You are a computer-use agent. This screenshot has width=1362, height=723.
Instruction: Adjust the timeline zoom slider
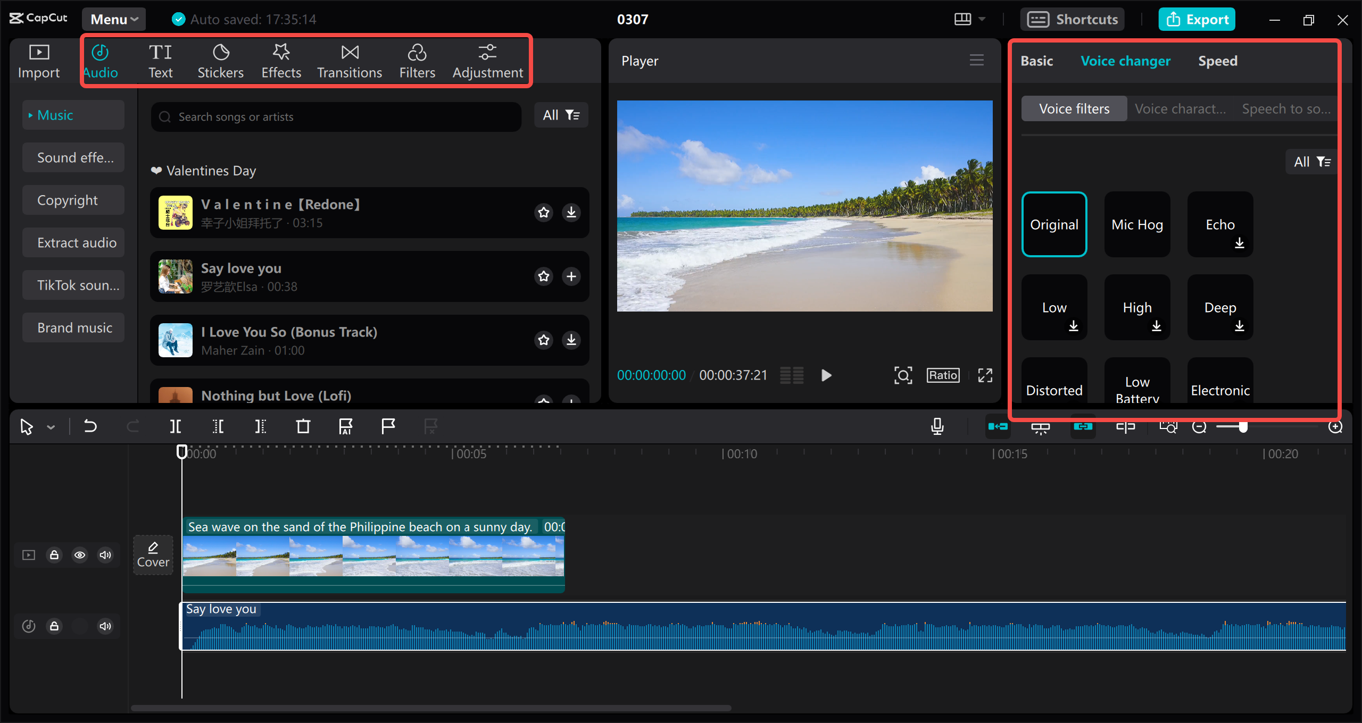[1243, 426]
